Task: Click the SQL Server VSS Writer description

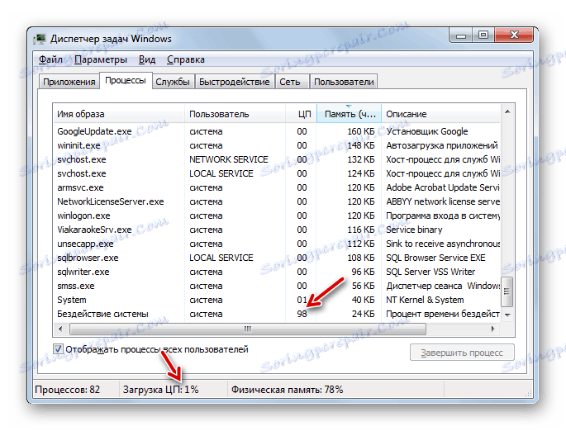Action: (x=430, y=272)
